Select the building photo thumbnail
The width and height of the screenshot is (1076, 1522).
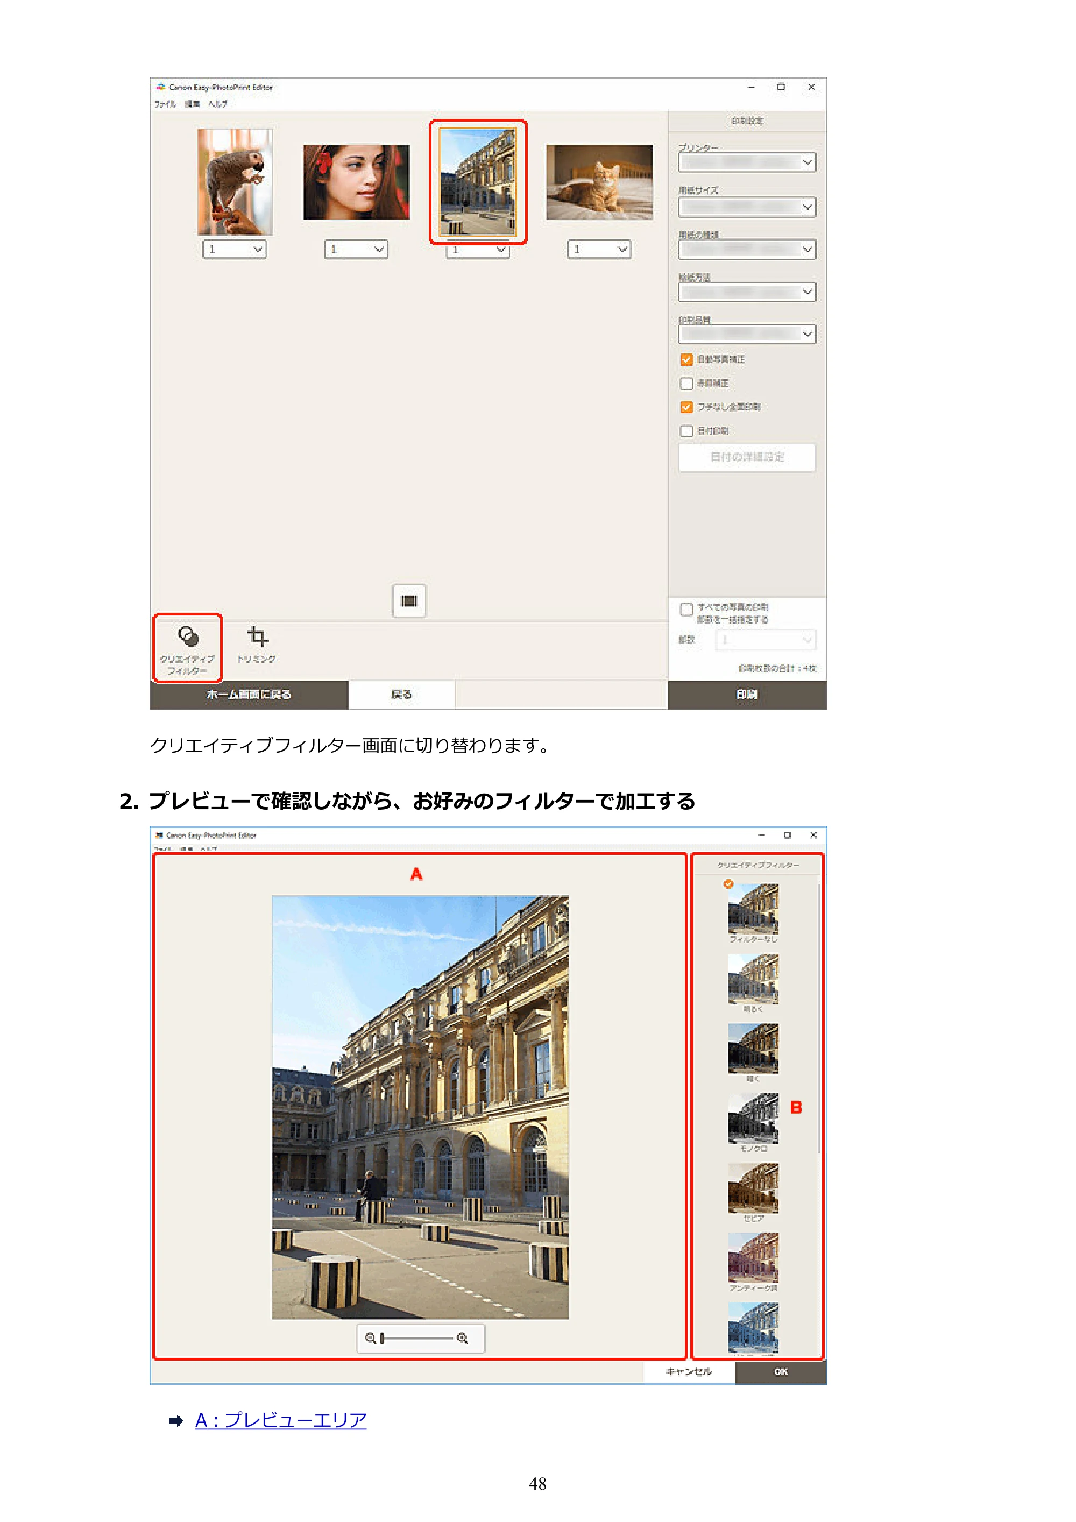[x=477, y=182]
